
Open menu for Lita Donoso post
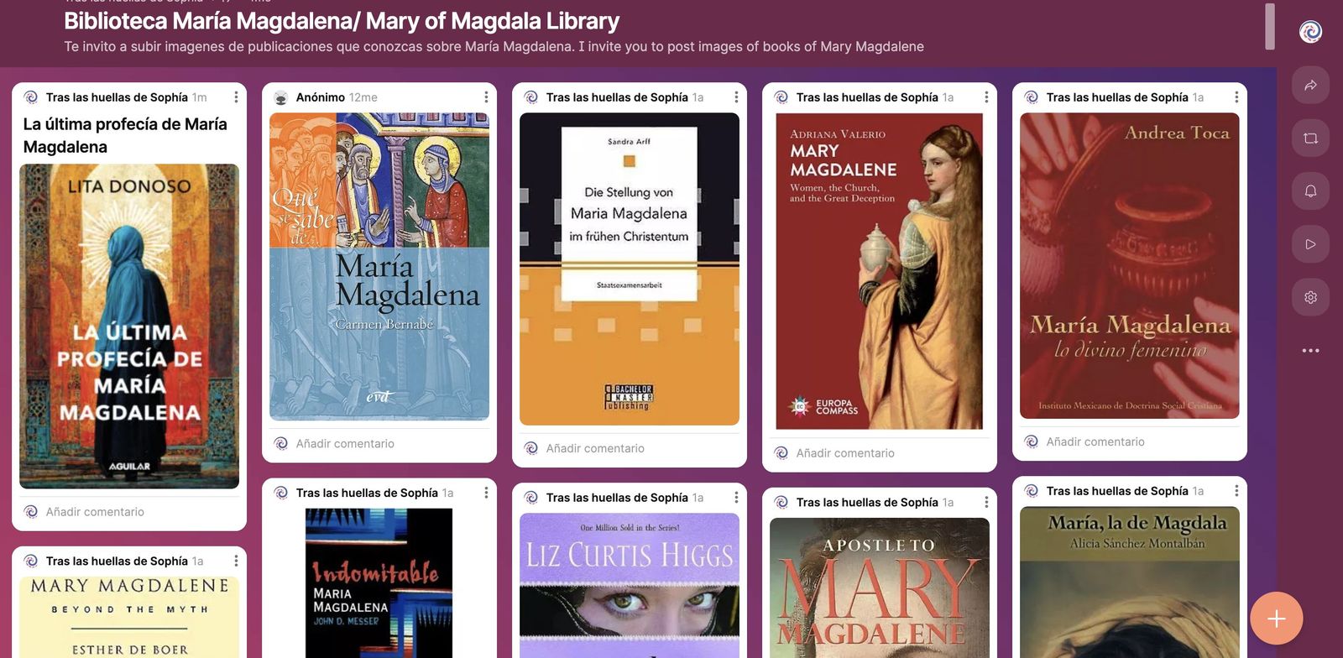236,97
